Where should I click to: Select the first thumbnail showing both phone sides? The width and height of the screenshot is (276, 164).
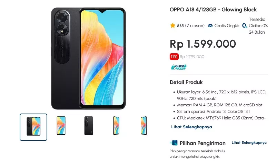(x=33, y=127)
